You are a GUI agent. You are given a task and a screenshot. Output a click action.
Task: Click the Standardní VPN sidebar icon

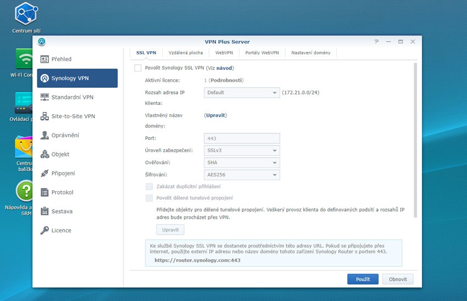click(x=45, y=97)
